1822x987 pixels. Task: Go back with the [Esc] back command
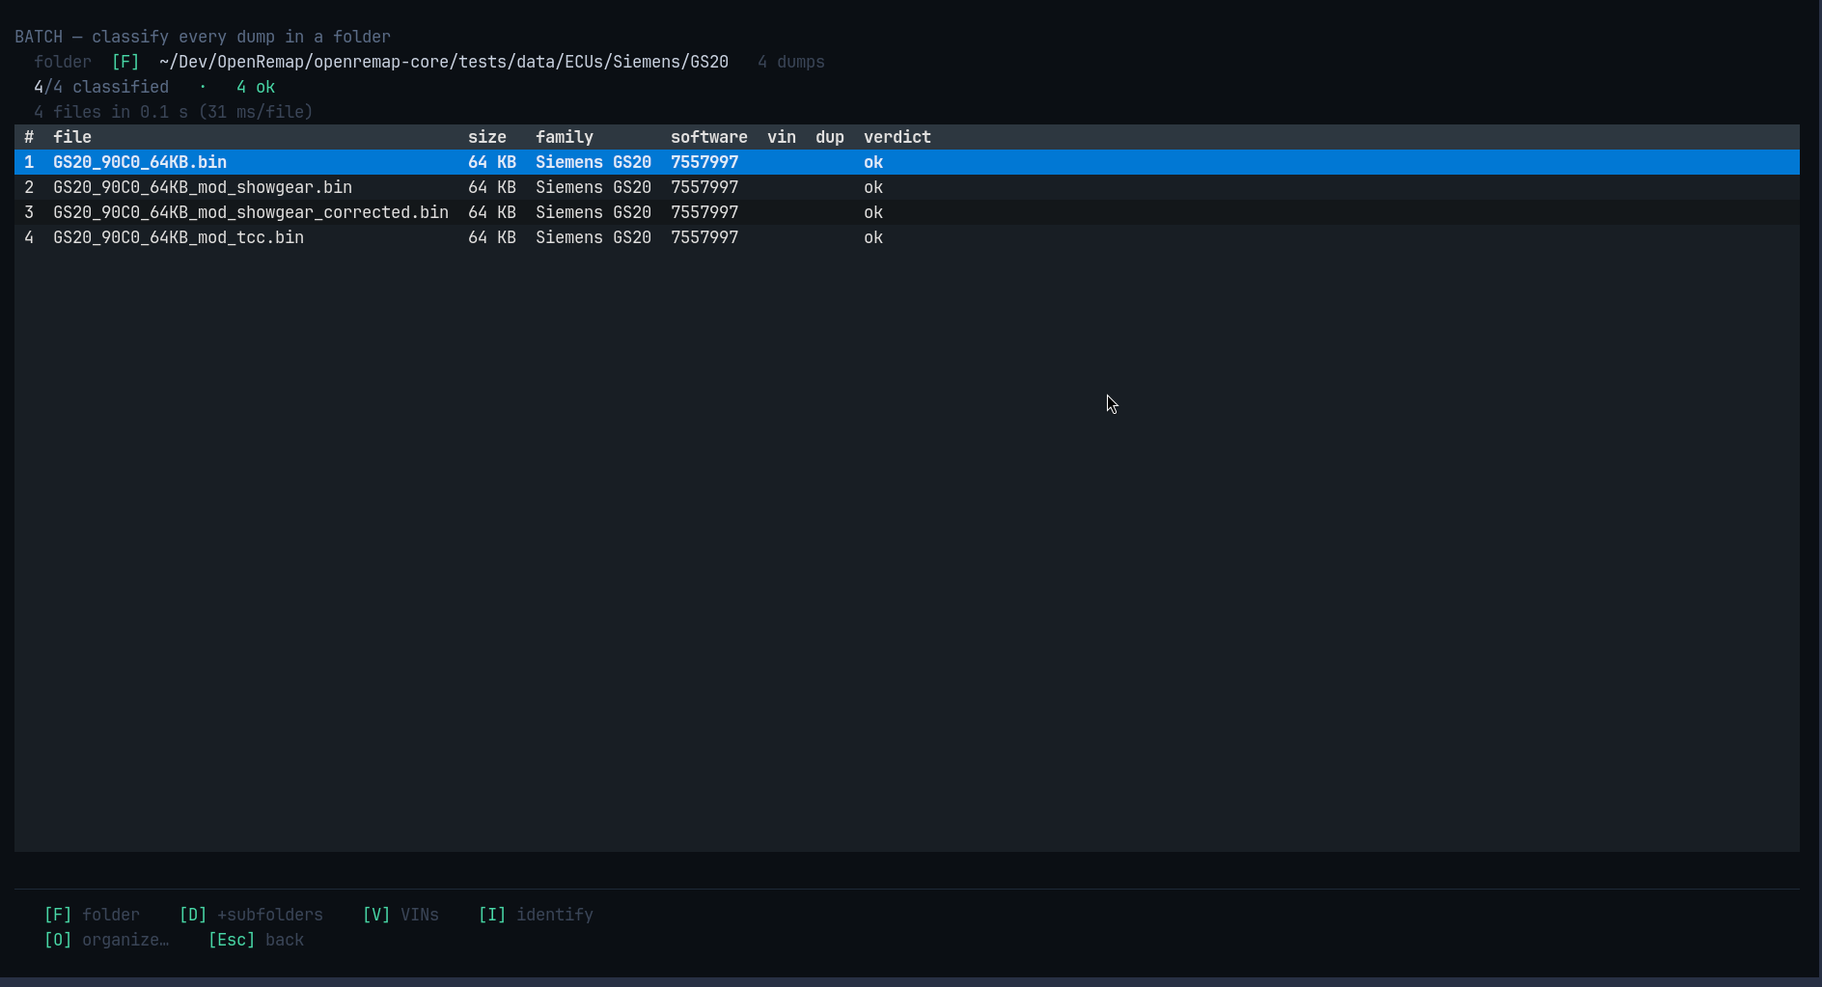click(x=256, y=940)
